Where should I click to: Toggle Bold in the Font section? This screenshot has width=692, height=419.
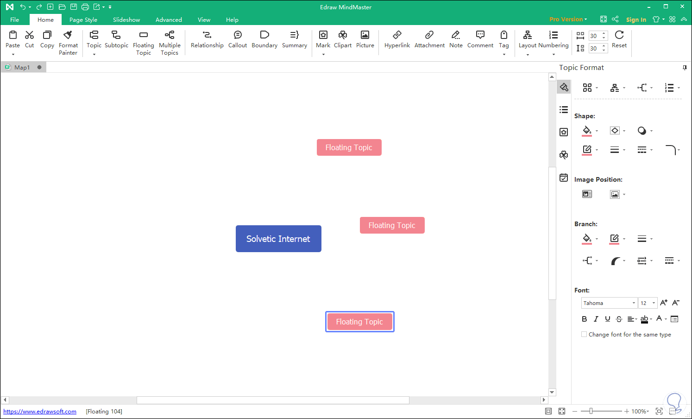click(x=585, y=319)
